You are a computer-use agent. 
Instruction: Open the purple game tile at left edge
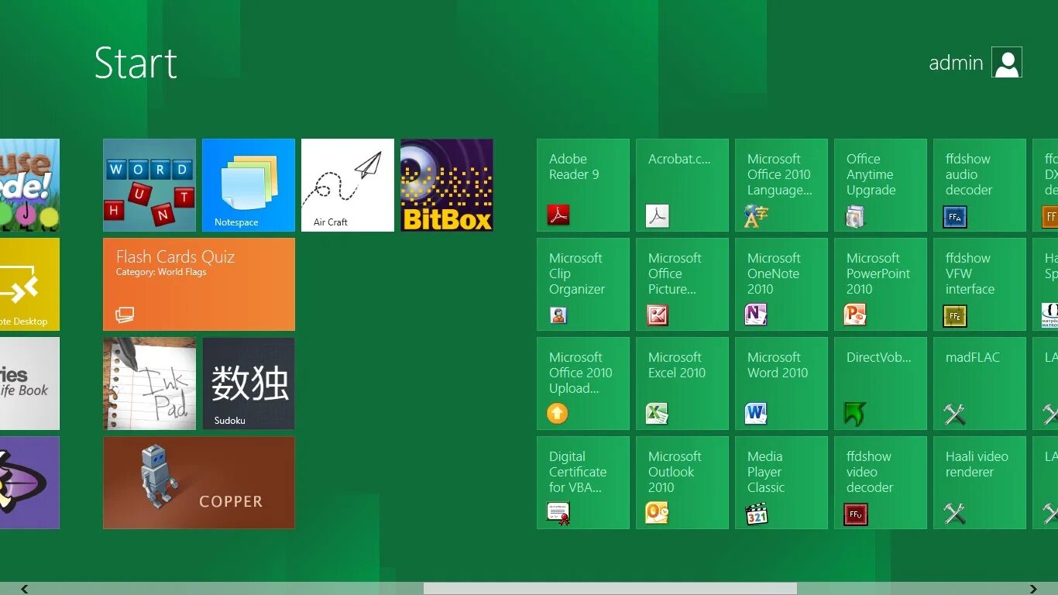tap(29, 483)
